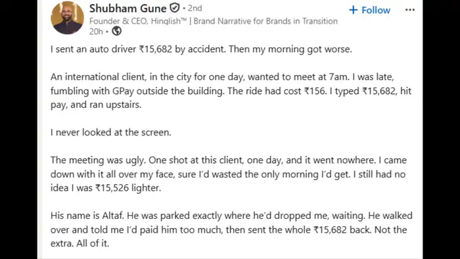The image size is (460, 259).
Task: Click the Shubham Gune name link
Action: point(127,8)
